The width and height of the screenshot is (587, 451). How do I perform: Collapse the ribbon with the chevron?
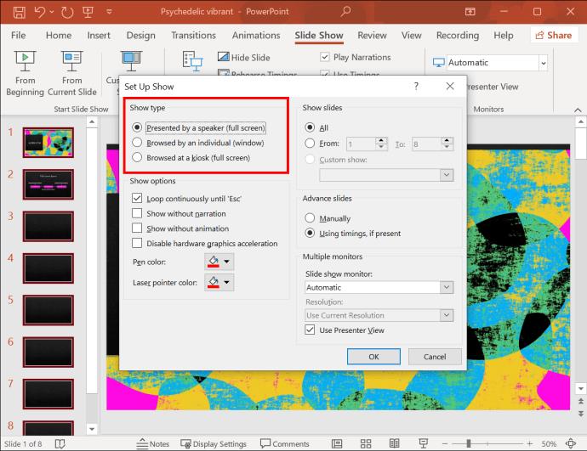click(578, 110)
